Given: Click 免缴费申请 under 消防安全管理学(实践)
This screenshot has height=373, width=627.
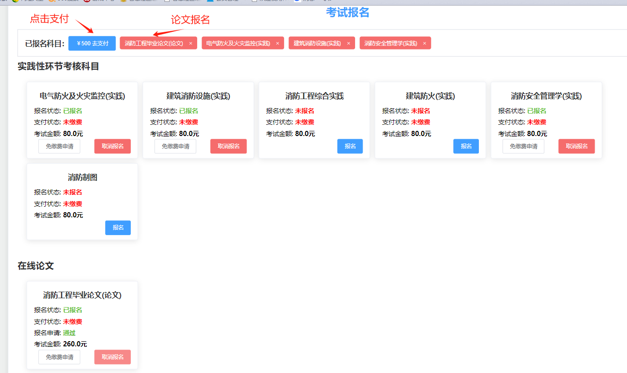Looking at the screenshot, I should 523,146.
